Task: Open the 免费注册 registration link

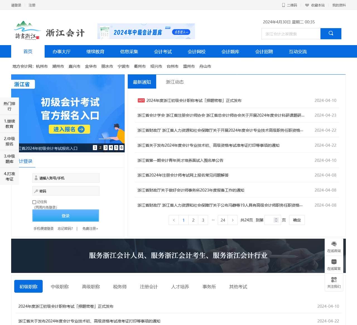Action: coord(90,228)
